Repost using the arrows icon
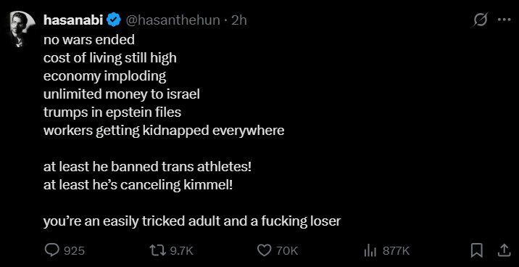The height and width of the screenshot is (267, 519). pos(158,250)
